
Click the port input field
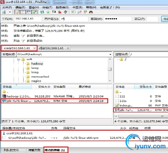coord(152,19)
